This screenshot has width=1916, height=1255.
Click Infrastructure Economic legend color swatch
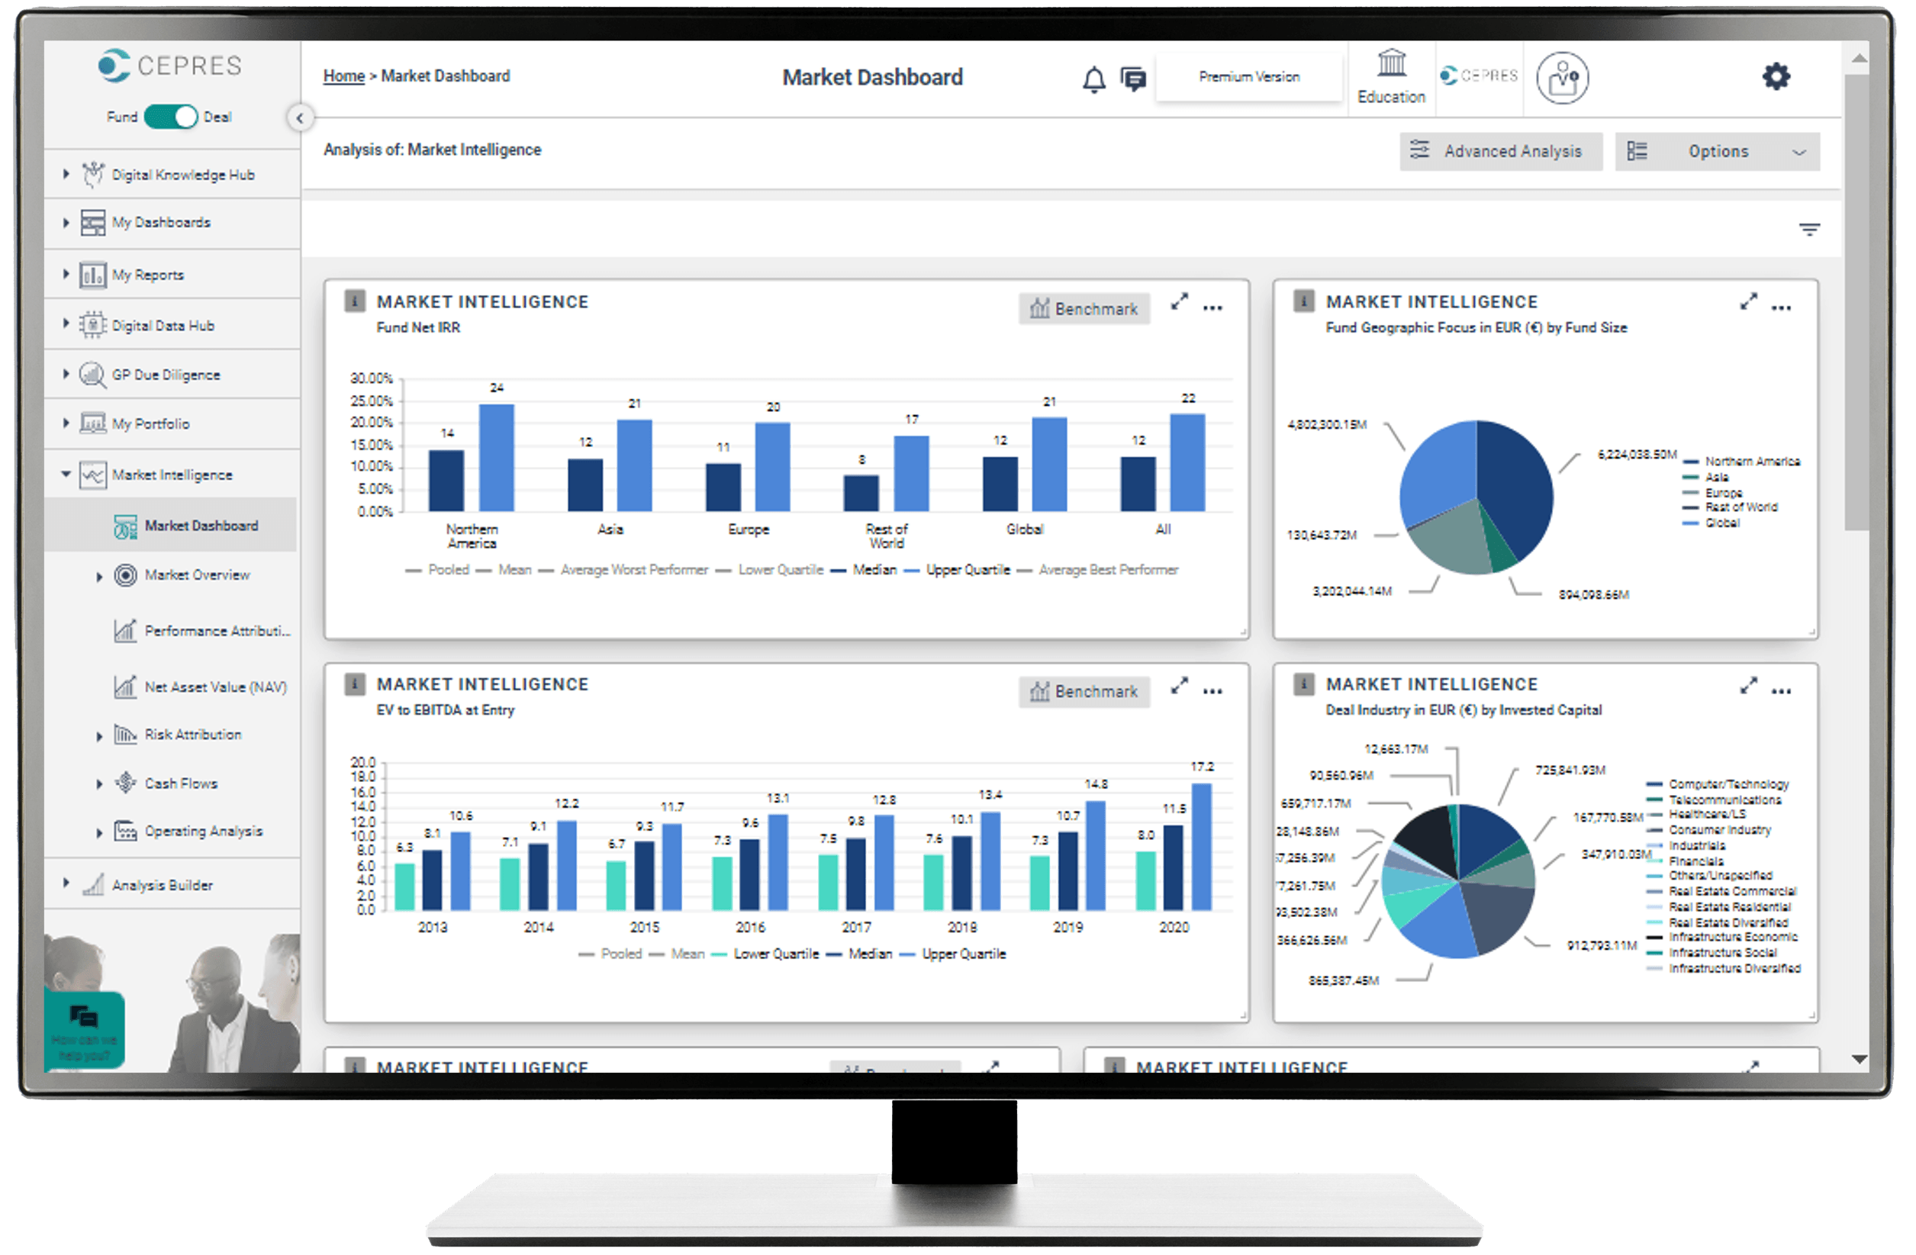coord(1654,938)
